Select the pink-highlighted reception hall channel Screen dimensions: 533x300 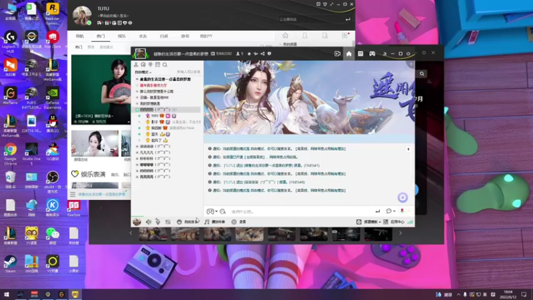[153, 85]
